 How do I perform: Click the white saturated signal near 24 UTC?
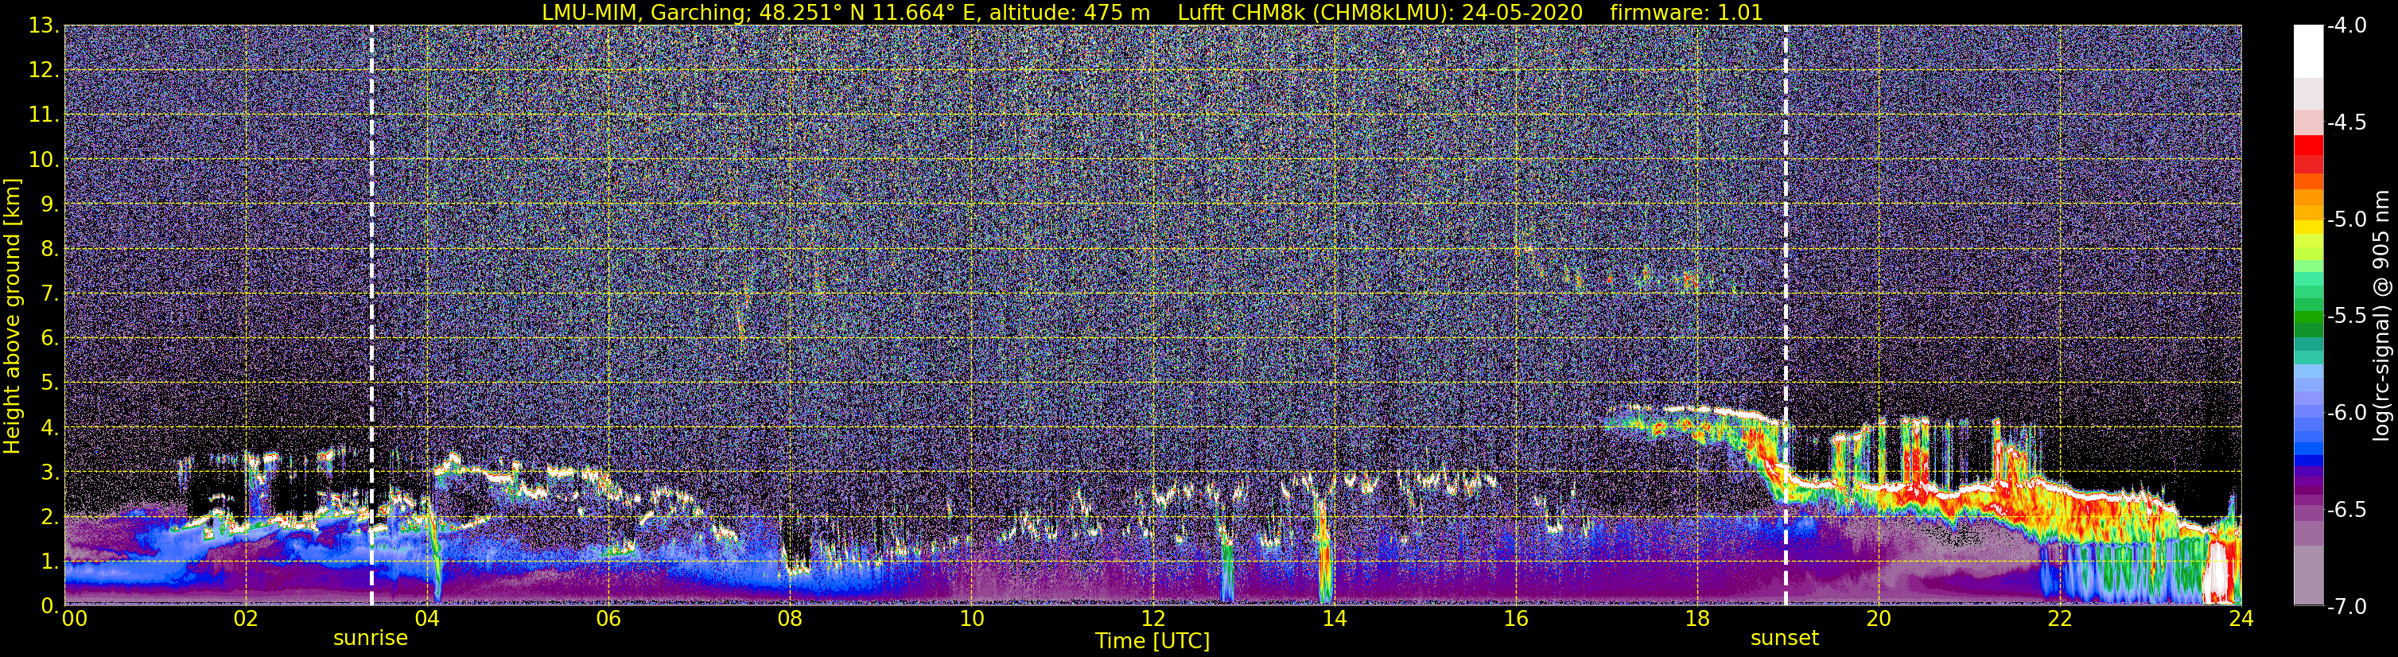[x=2216, y=574]
